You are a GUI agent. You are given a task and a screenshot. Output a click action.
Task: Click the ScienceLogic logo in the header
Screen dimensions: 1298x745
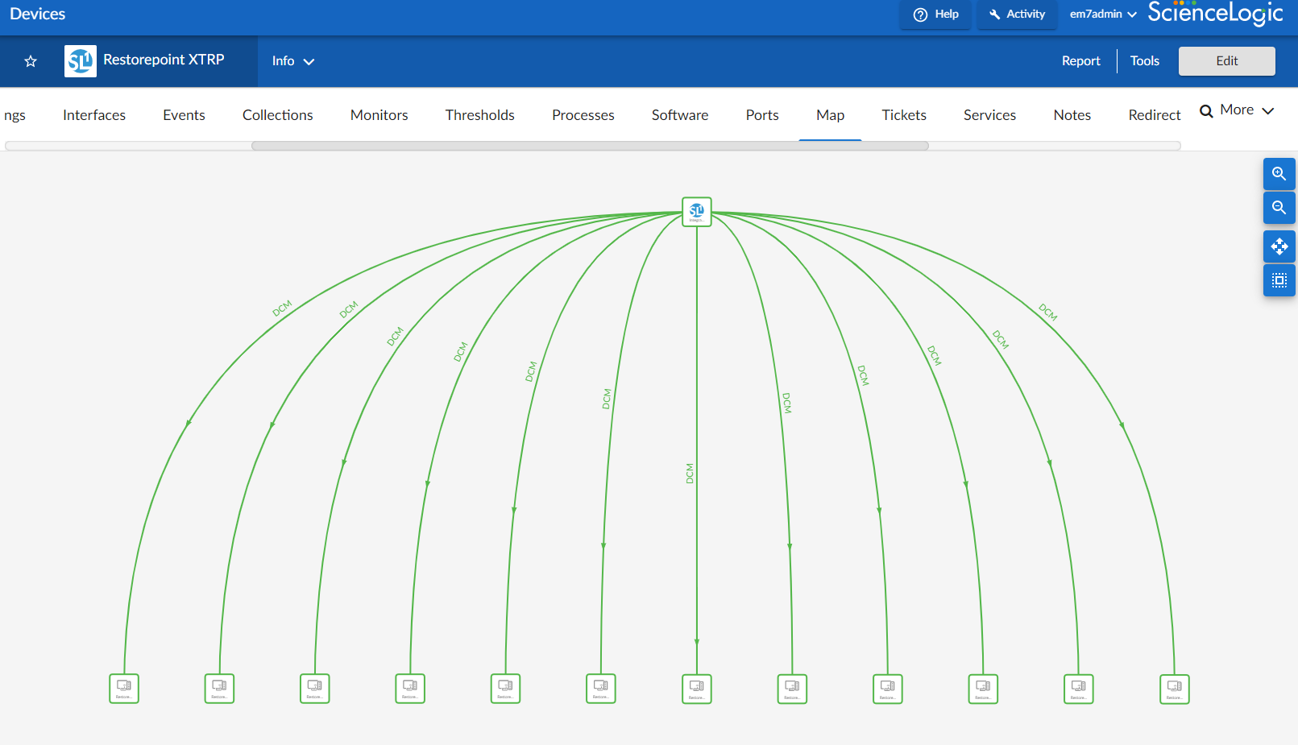tap(1215, 13)
